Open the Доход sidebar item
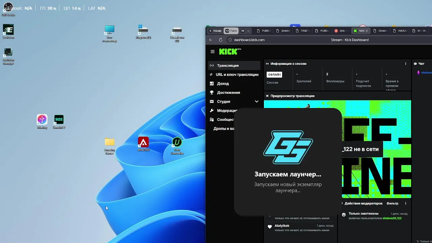The width and height of the screenshot is (432, 243). coord(234,83)
